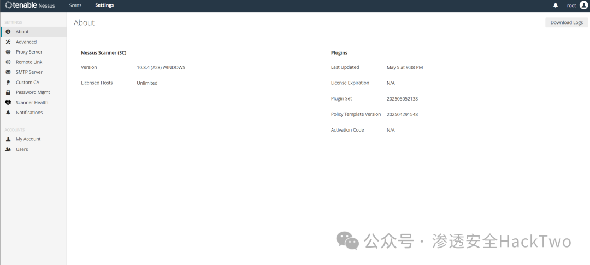Open the notifications bell in header
Screen dimensions: 590x265
point(556,5)
